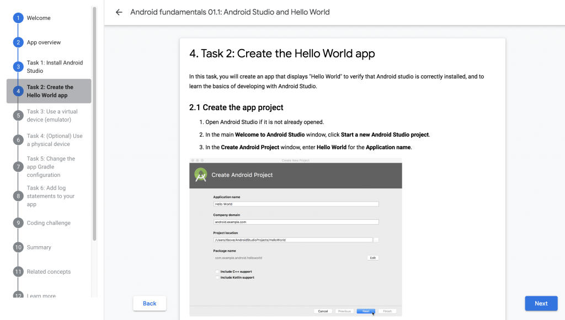Open Task 3: Use a virtual device
The width and height of the screenshot is (565, 320).
(52, 116)
